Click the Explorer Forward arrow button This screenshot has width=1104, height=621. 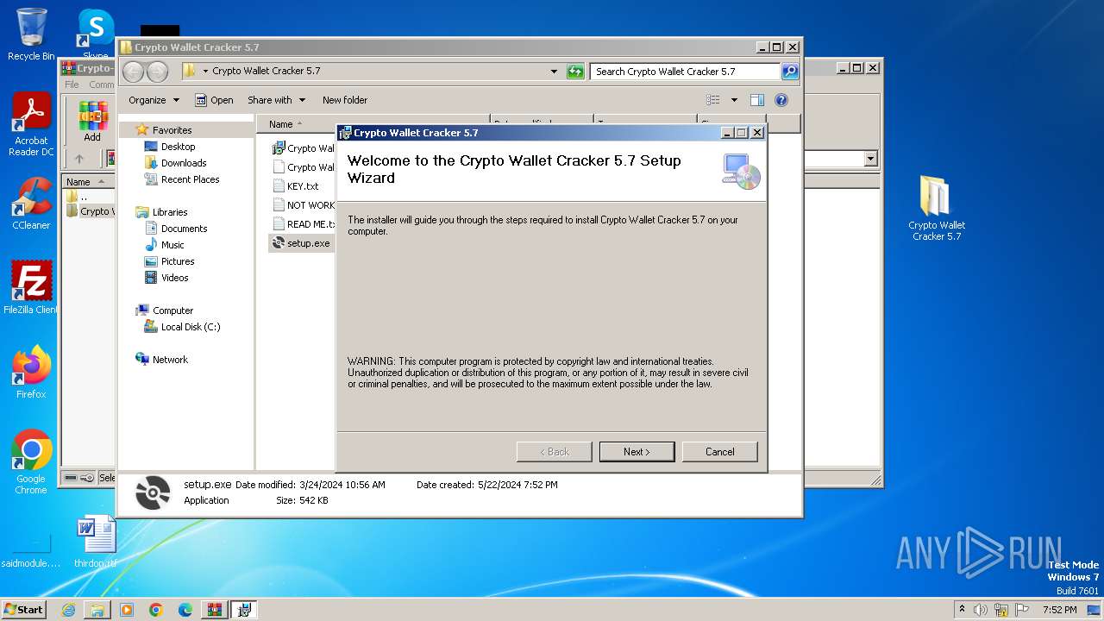click(x=157, y=72)
